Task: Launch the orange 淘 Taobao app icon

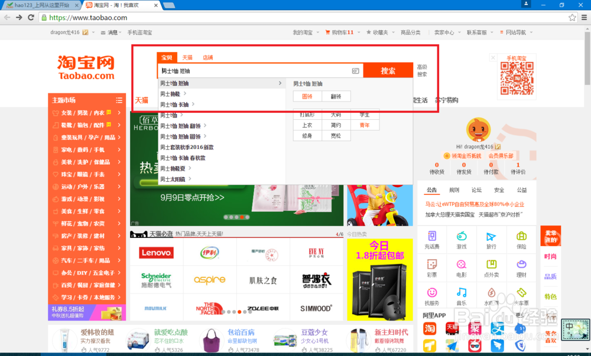Action: pyautogui.click(x=430, y=328)
